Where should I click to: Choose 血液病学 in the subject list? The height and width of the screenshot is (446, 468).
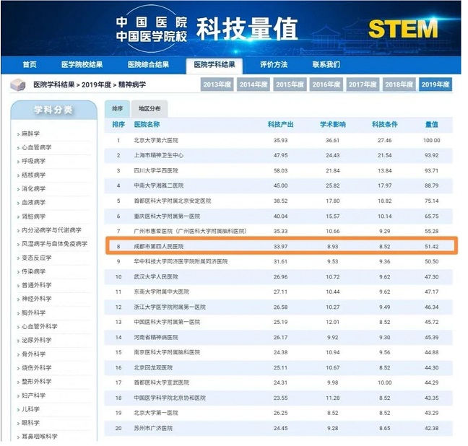click(x=33, y=202)
